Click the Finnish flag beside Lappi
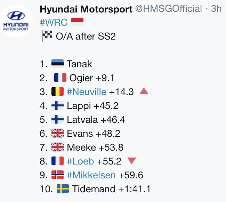This screenshot has height=202, width=226. pos(57,105)
